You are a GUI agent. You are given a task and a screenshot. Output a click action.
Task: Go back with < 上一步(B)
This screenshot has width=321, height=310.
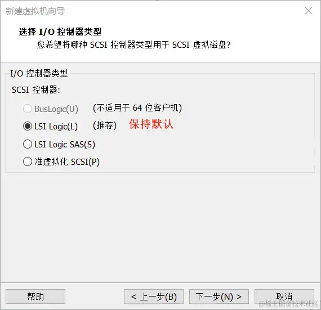(x=154, y=296)
